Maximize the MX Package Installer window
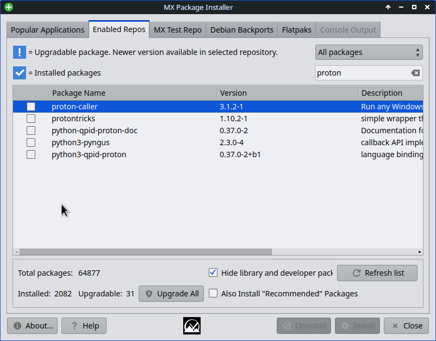This screenshot has width=436, height=341. tap(414, 7)
